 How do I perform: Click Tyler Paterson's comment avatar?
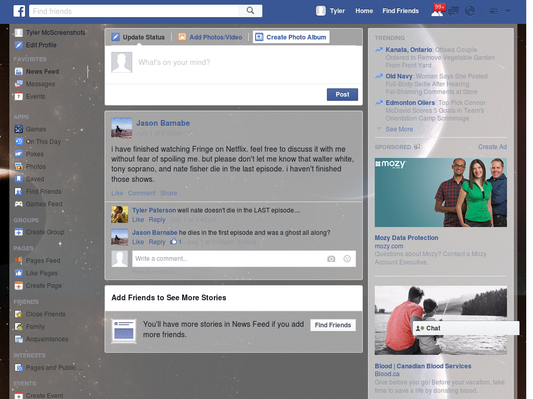tap(120, 215)
